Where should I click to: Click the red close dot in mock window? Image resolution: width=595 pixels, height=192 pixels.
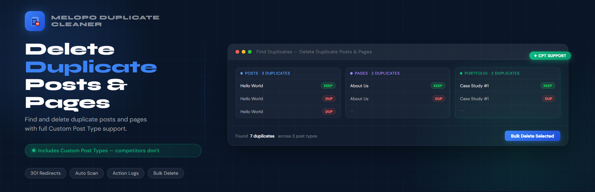click(x=237, y=52)
